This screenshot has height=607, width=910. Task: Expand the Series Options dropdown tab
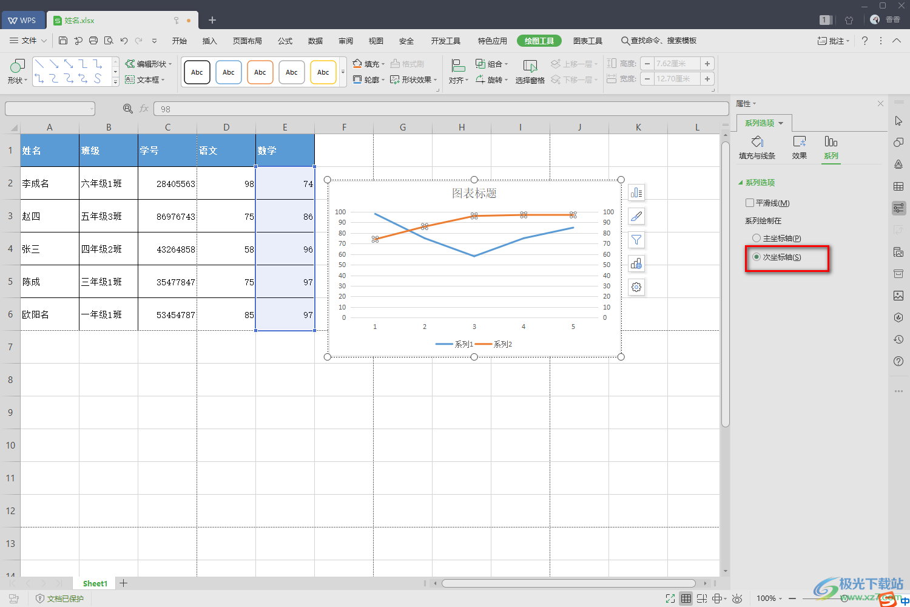tap(764, 123)
